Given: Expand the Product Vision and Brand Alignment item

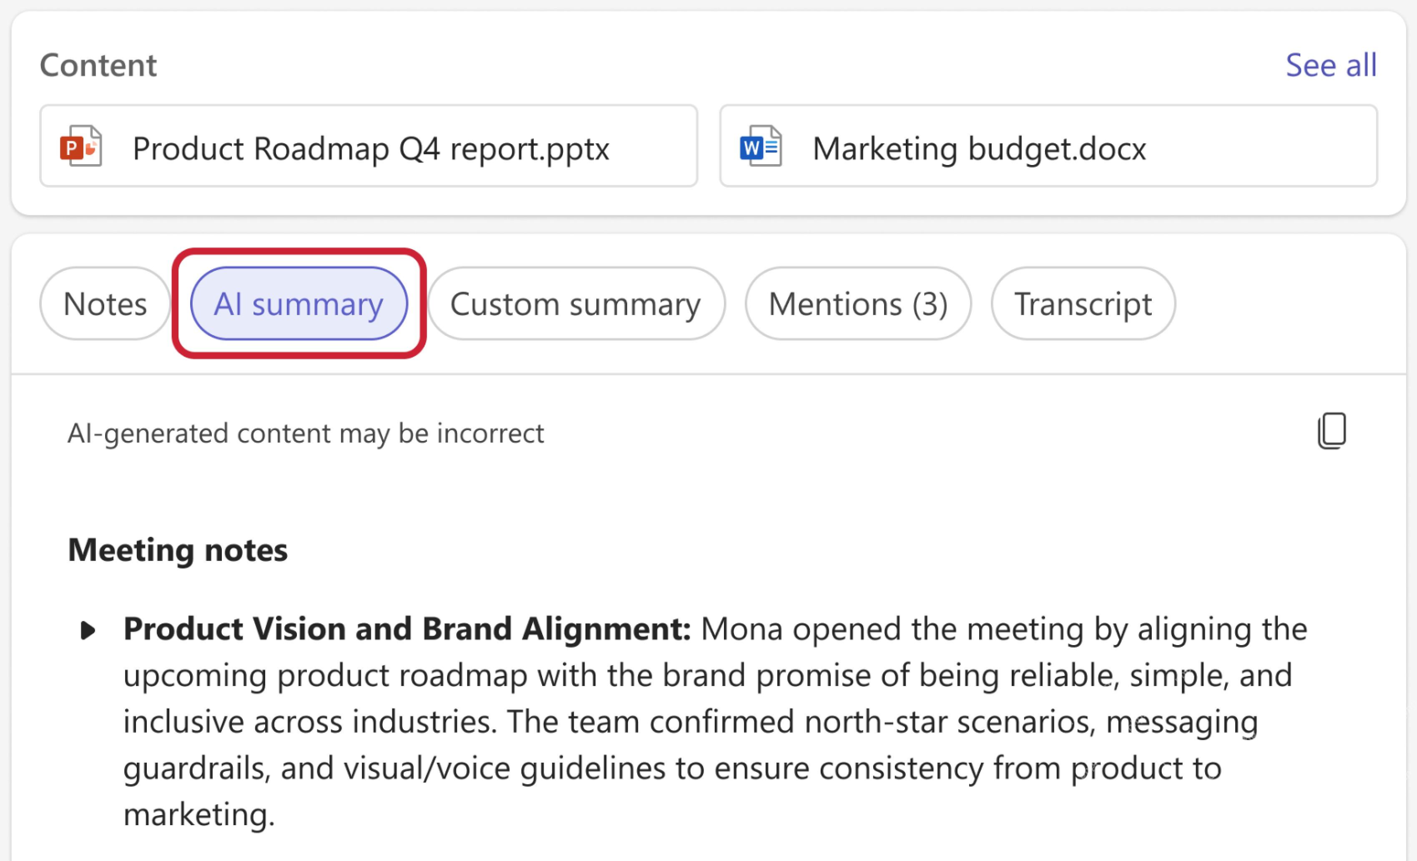Looking at the screenshot, I should click(x=88, y=630).
